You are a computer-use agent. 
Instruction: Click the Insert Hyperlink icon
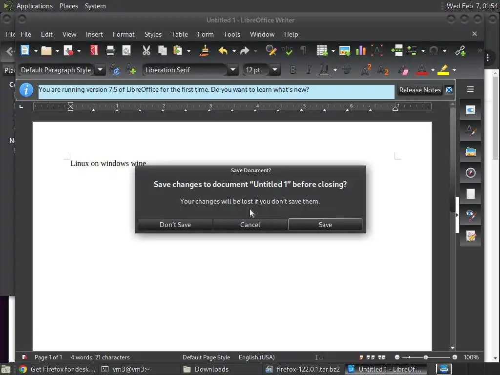[x=460, y=50]
